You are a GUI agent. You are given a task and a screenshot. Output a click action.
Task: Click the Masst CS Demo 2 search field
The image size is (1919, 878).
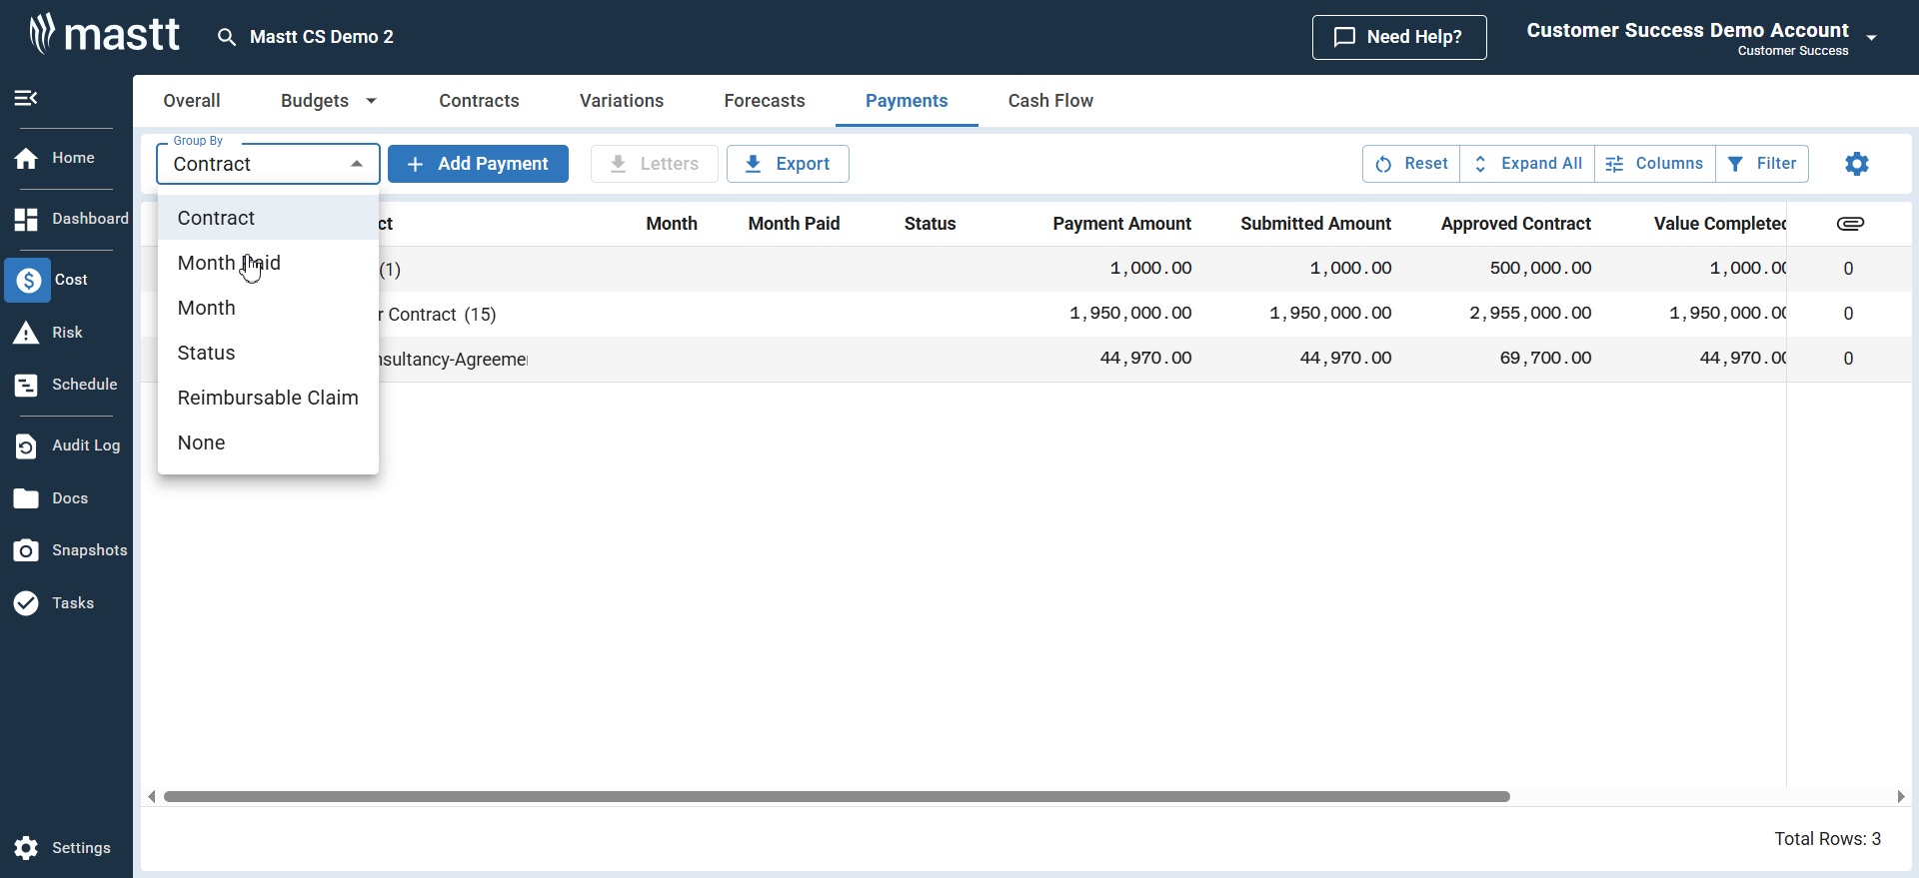click(x=322, y=37)
